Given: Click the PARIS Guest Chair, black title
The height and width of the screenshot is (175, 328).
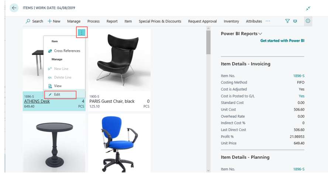Looking at the screenshot, I should (112, 101).
